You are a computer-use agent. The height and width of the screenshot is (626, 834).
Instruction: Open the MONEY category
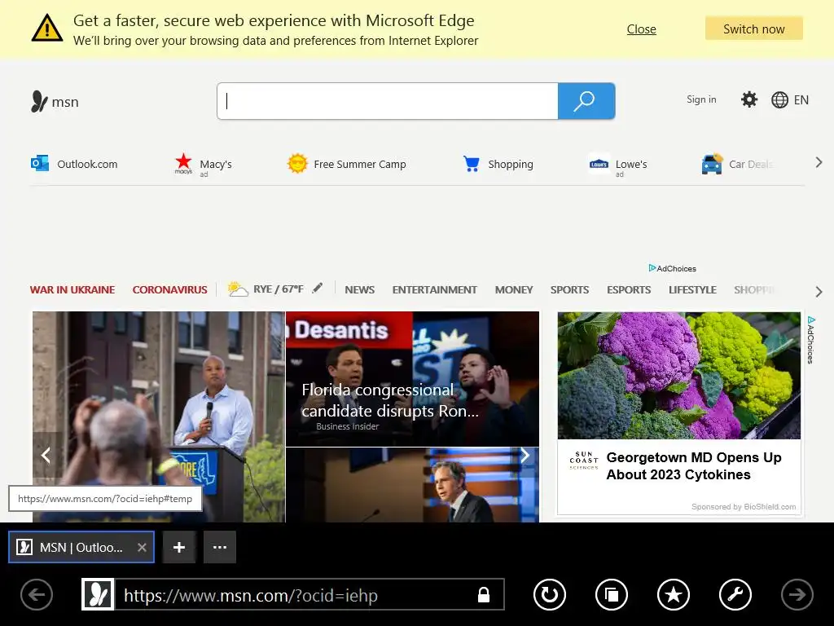coord(514,289)
